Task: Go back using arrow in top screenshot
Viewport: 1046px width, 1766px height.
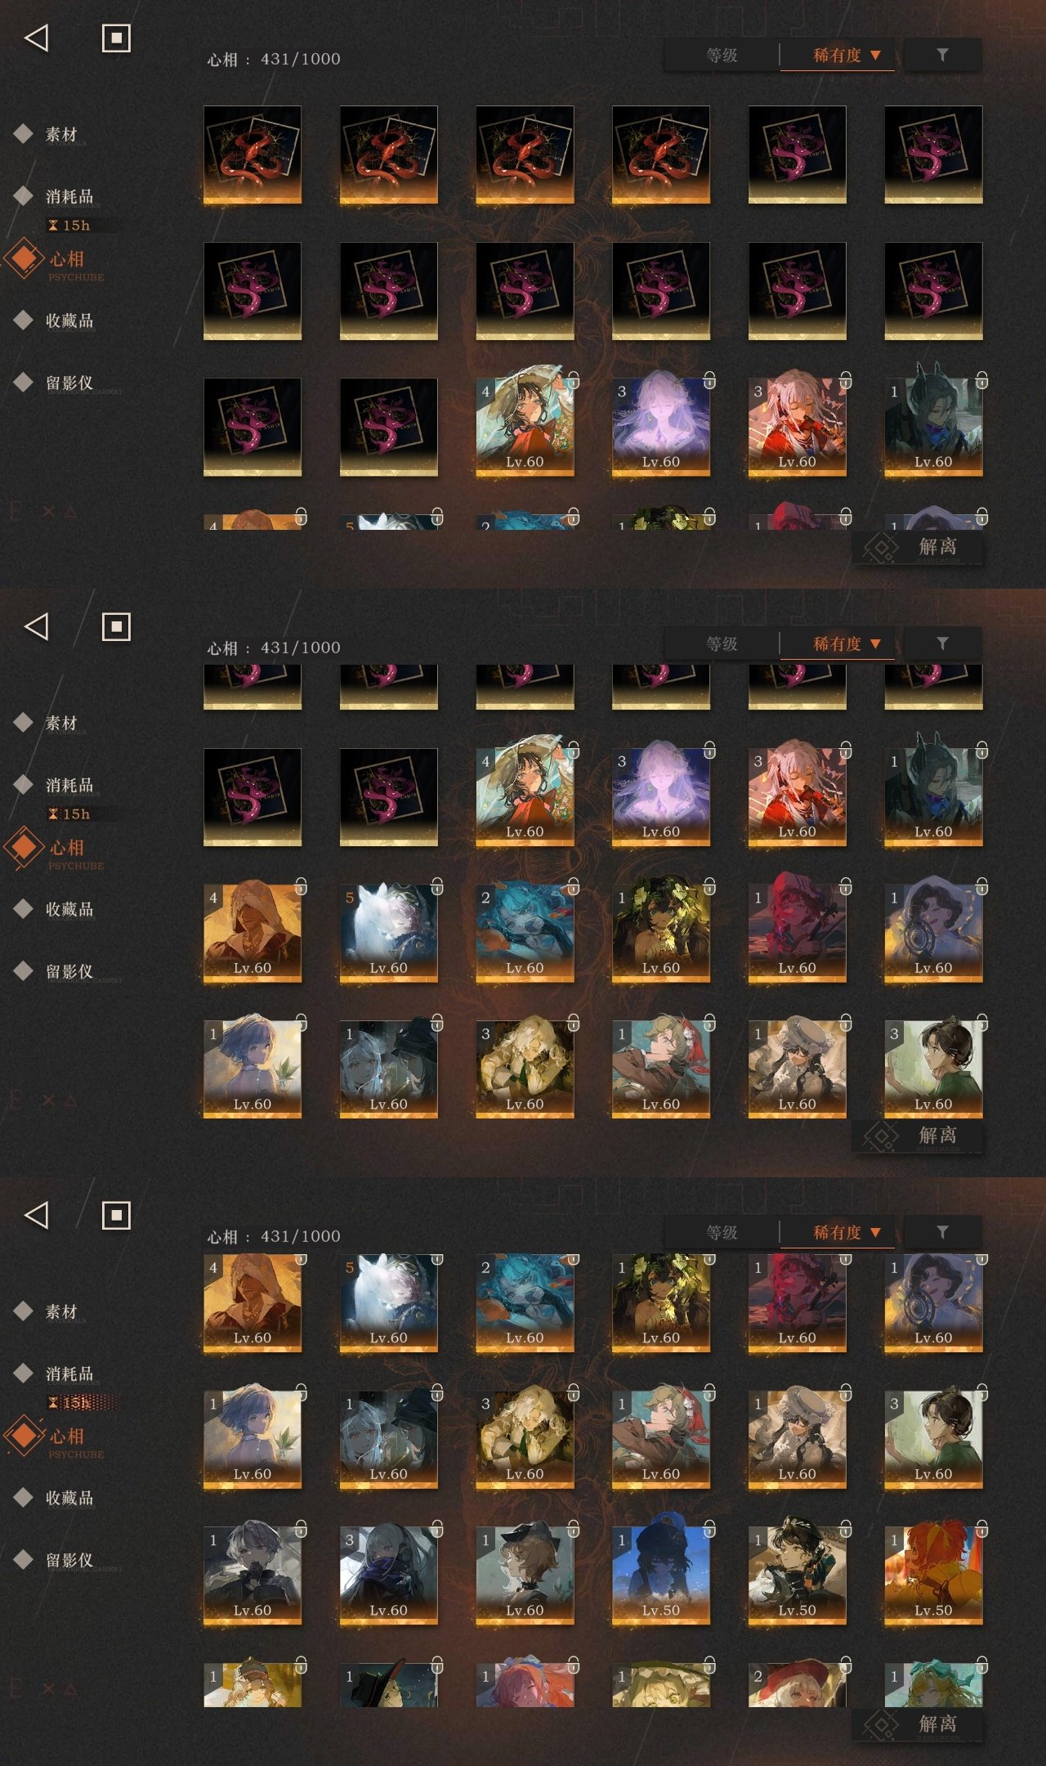Action: [x=37, y=38]
